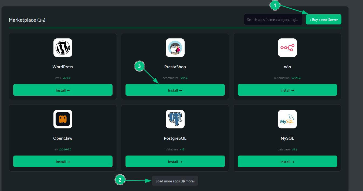Viewport: 363px width, 191px height.
Task: Click the n8n version v2.26.4 label
Action: (296, 78)
